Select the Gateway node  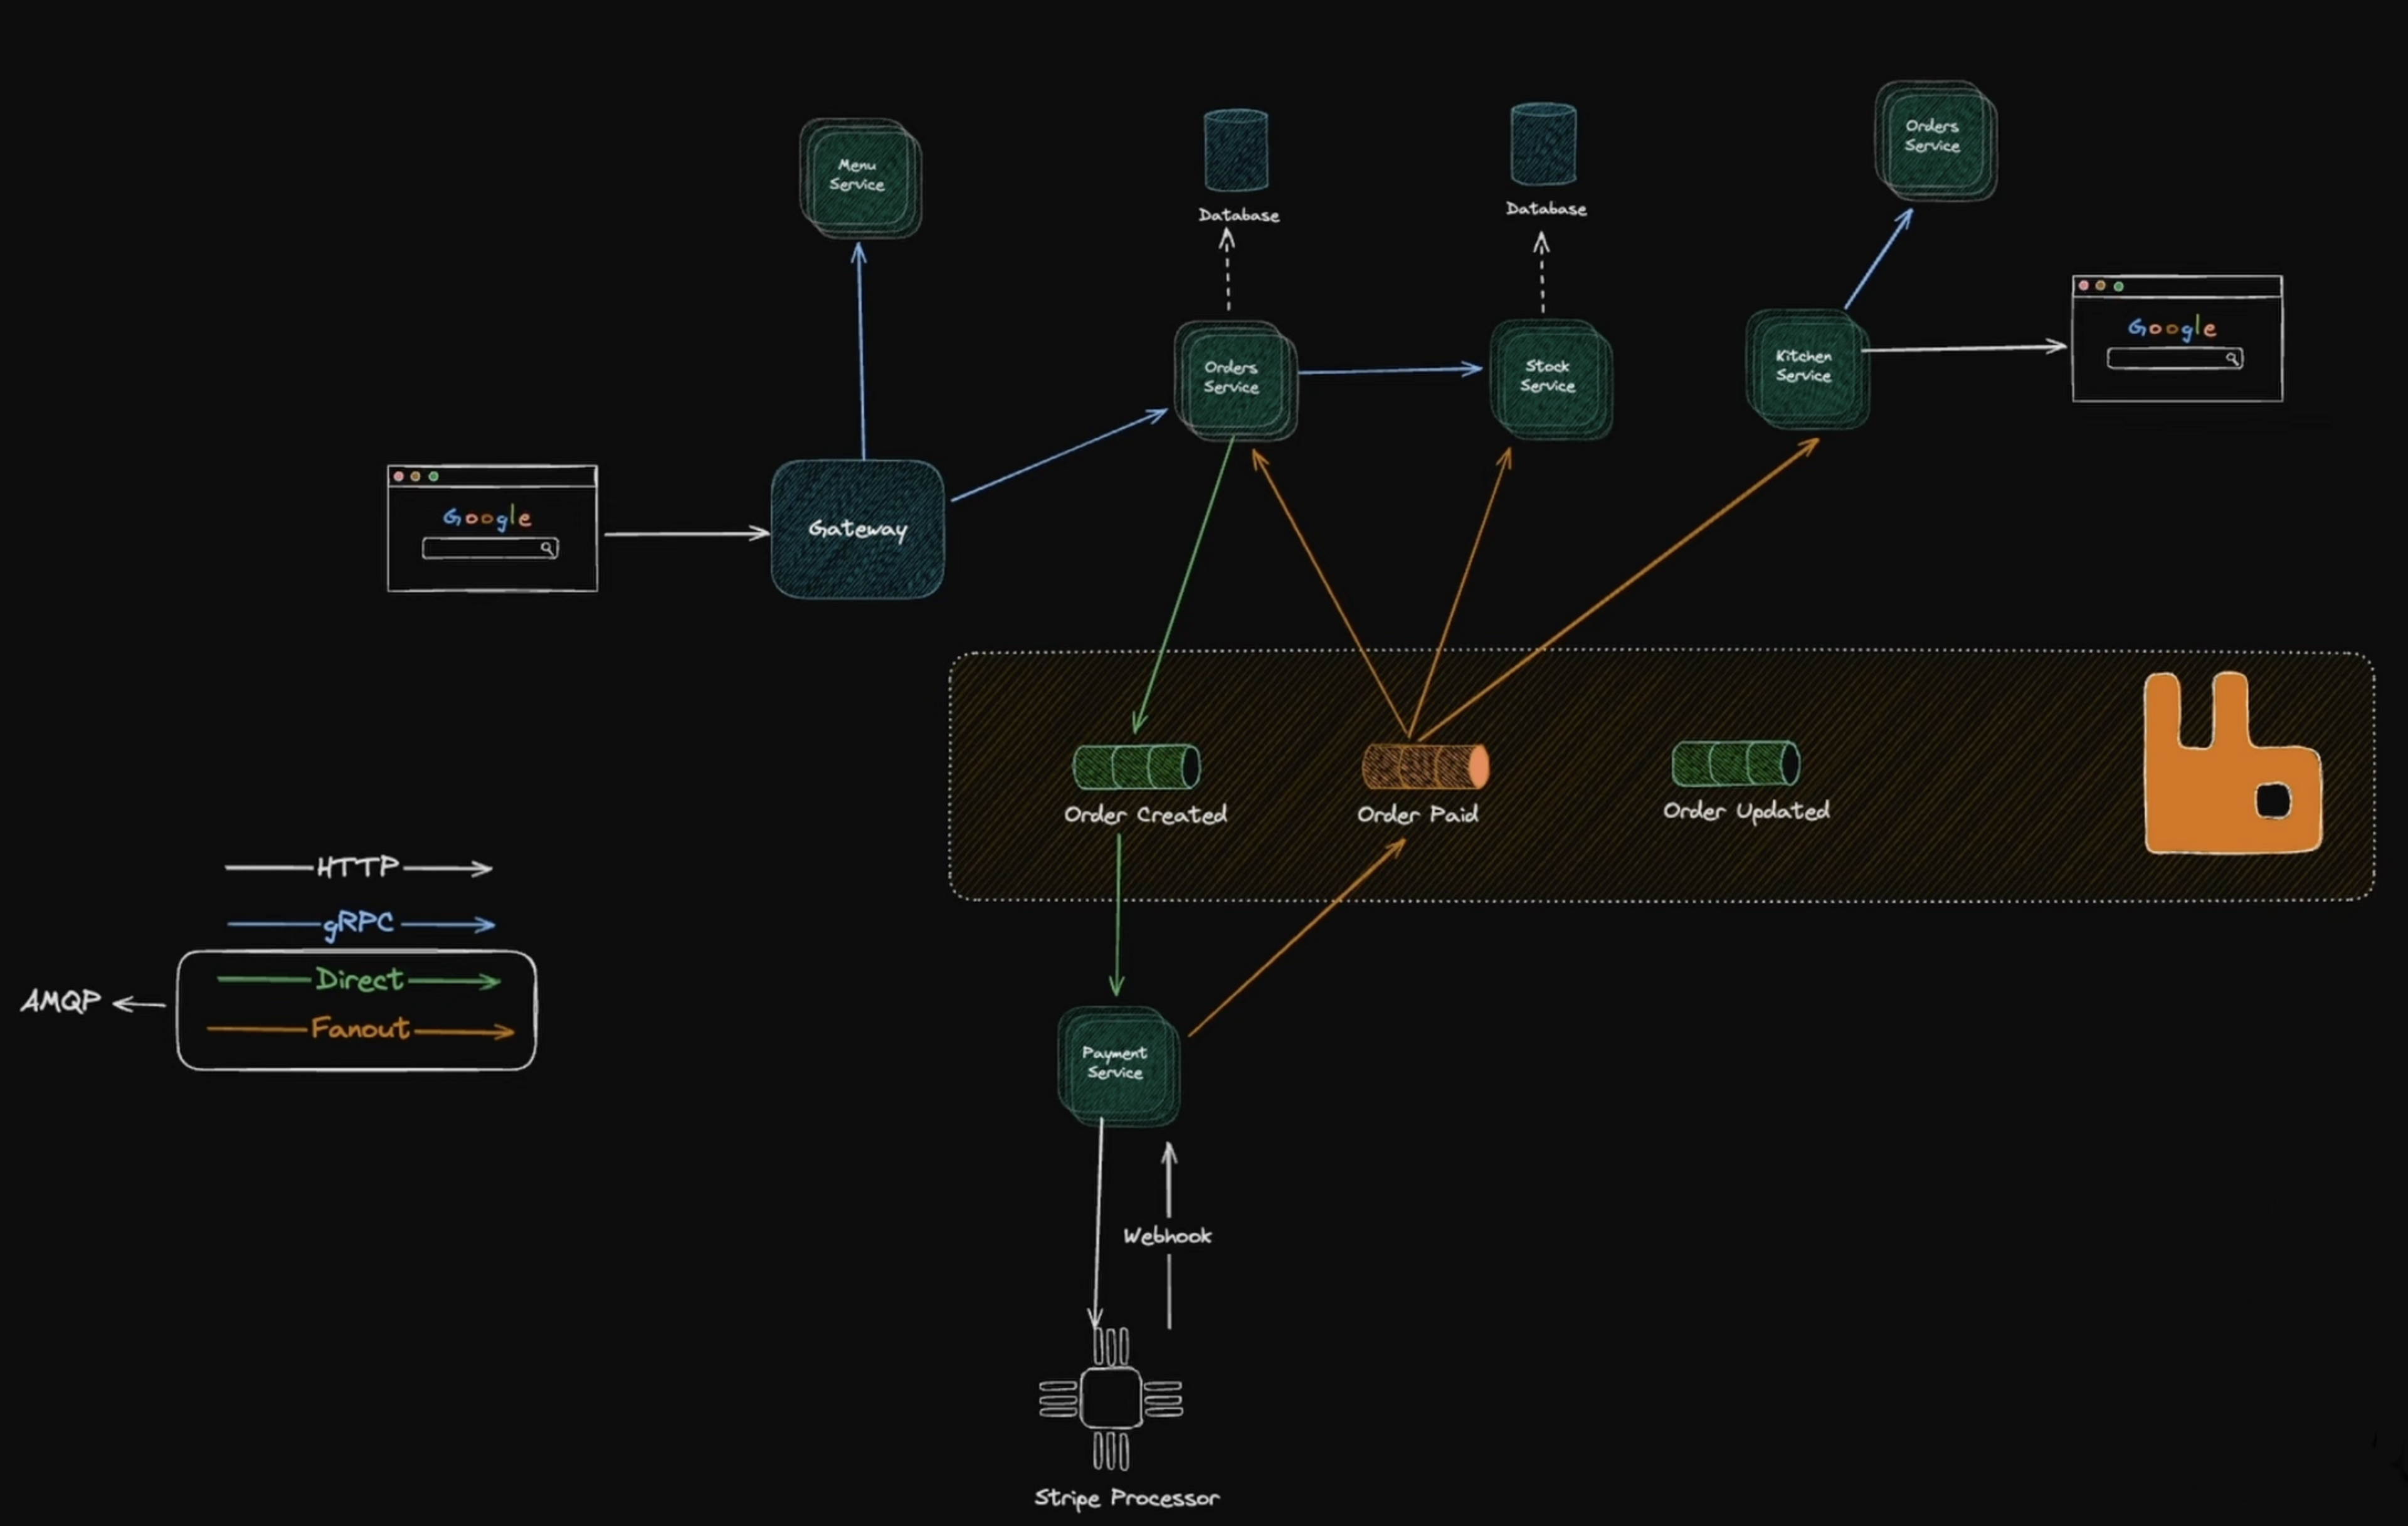[x=857, y=529]
